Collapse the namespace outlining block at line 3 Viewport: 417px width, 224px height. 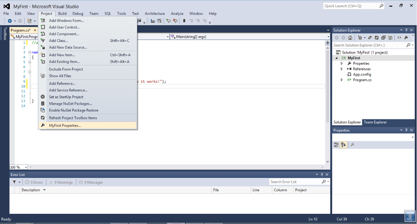click(x=30, y=53)
